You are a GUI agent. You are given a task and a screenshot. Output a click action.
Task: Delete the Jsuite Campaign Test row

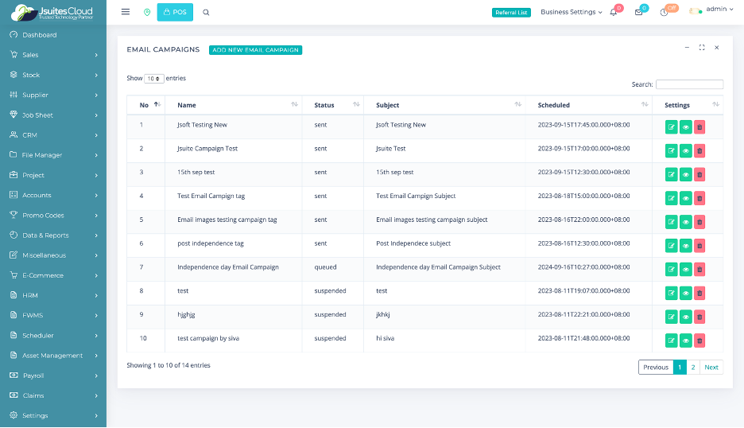(x=699, y=150)
